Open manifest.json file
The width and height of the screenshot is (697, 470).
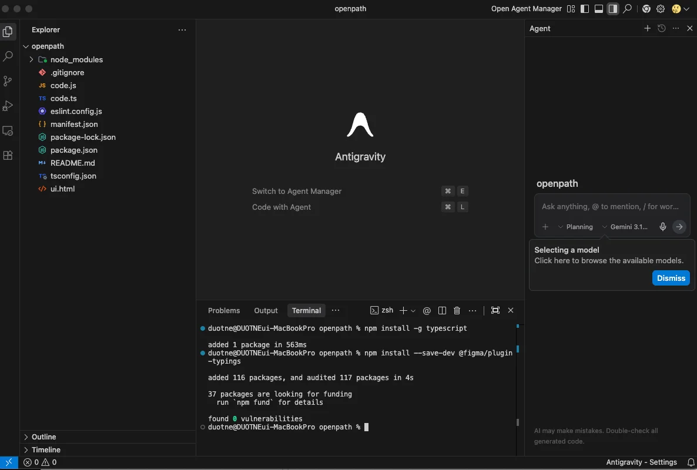click(x=74, y=124)
